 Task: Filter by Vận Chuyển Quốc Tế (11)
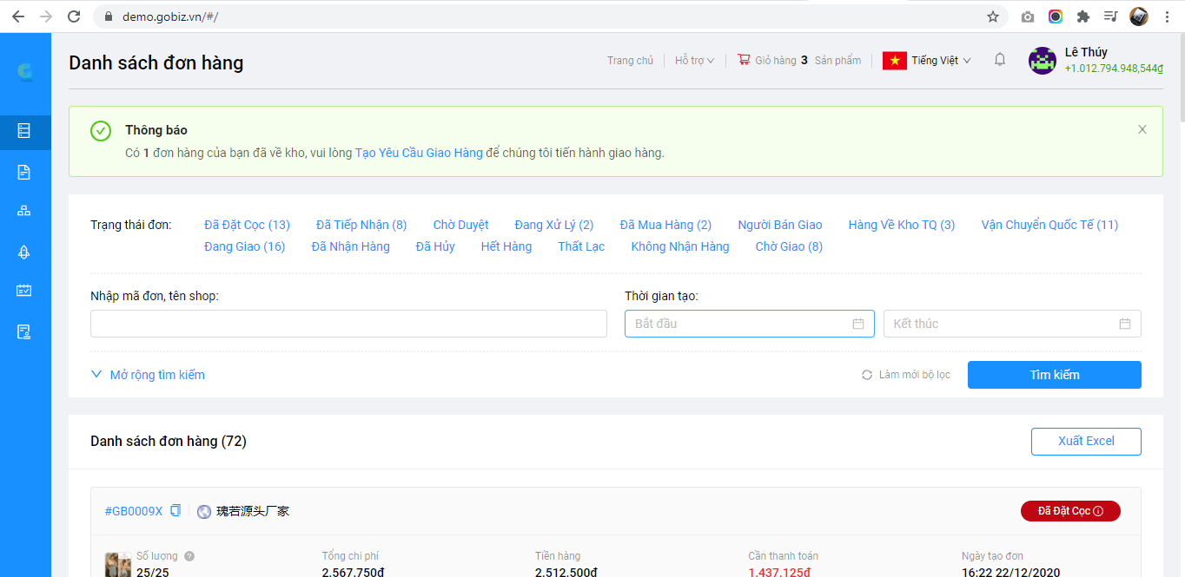tap(1049, 225)
